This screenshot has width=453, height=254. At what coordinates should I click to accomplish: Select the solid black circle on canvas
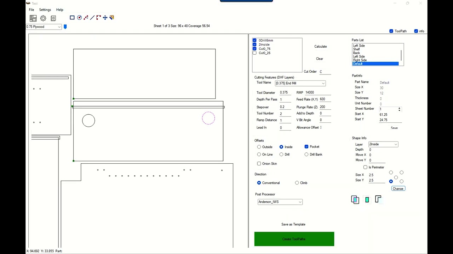pyautogui.click(x=88, y=121)
